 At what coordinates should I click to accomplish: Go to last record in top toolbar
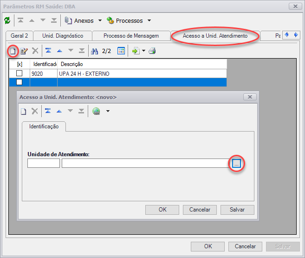click(54, 20)
